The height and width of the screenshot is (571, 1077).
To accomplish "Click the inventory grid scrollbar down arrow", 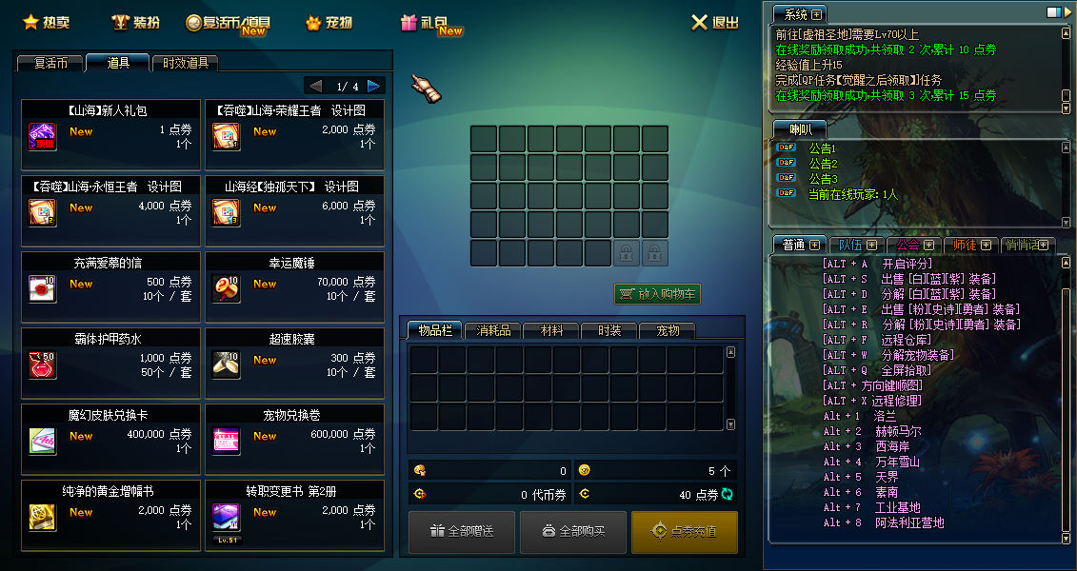I will point(730,424).
